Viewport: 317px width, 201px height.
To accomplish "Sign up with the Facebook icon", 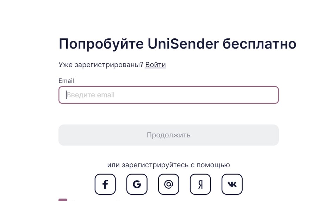I will click(105, 184).
